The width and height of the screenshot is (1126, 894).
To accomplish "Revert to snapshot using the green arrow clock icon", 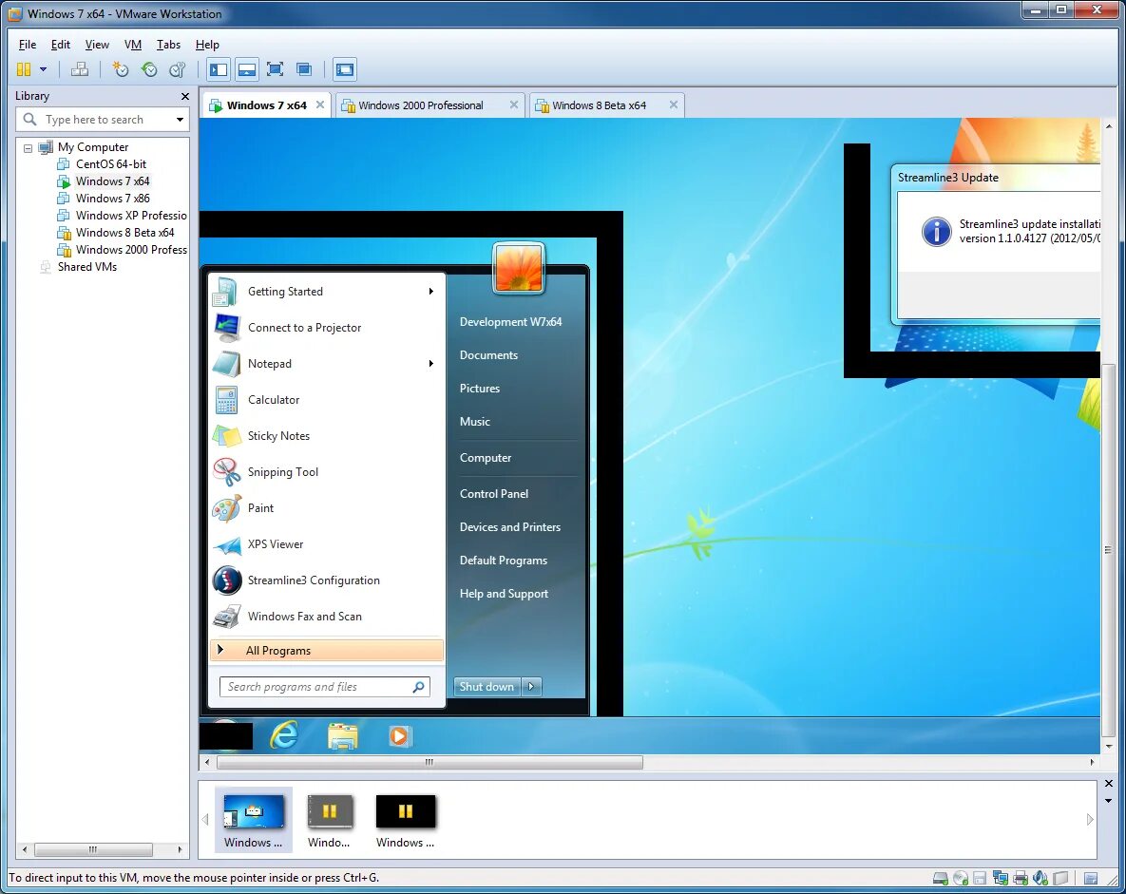I will point(149,69).
